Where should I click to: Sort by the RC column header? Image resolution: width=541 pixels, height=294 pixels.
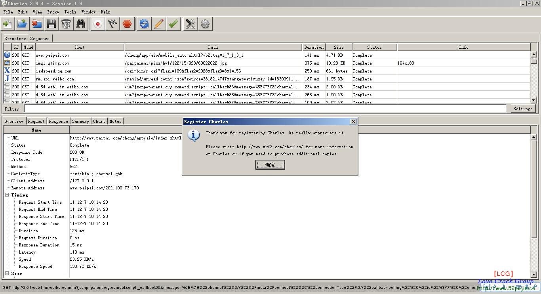point(16,47)
